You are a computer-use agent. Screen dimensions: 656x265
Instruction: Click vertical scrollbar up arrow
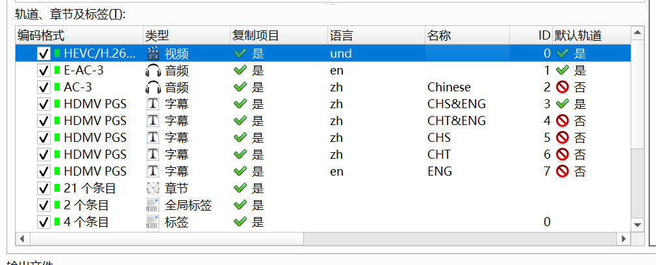coord(637,32)
